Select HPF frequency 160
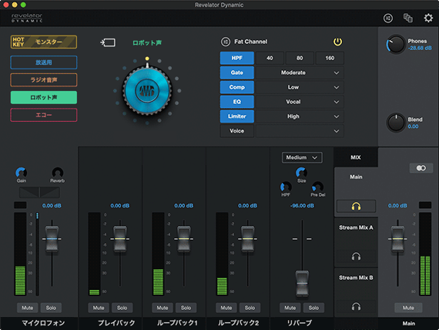Screen dimensions: 439x330 (330, 58)
